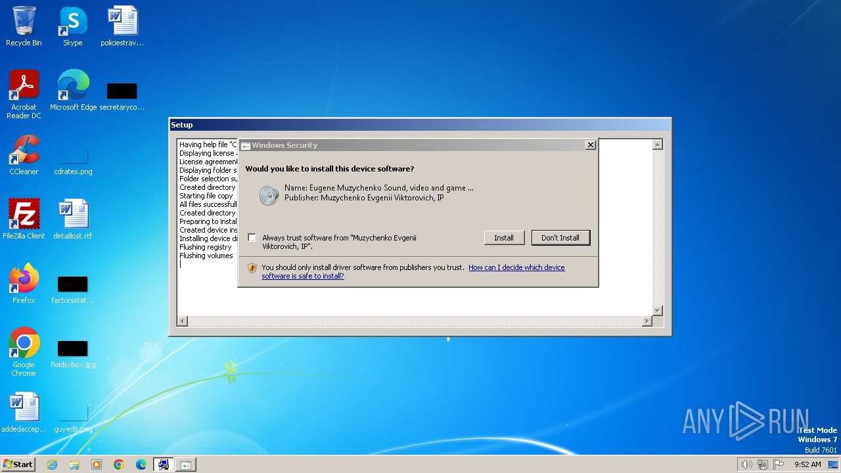Open the Recycle Bin desktop icon

tap(24, 26)
